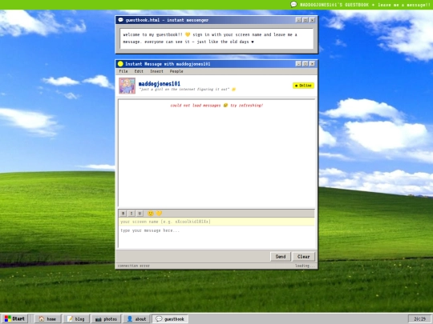Click the speech bubble icon in guestbook.html title bar
The image size is (433, 324).
pyautogui.click(x=120, y=20)
